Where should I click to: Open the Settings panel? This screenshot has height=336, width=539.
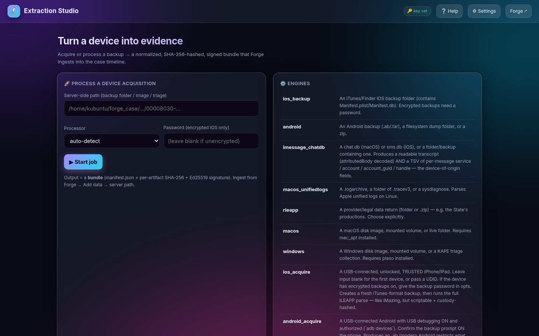pyautogui.click(x=484, y=11)
